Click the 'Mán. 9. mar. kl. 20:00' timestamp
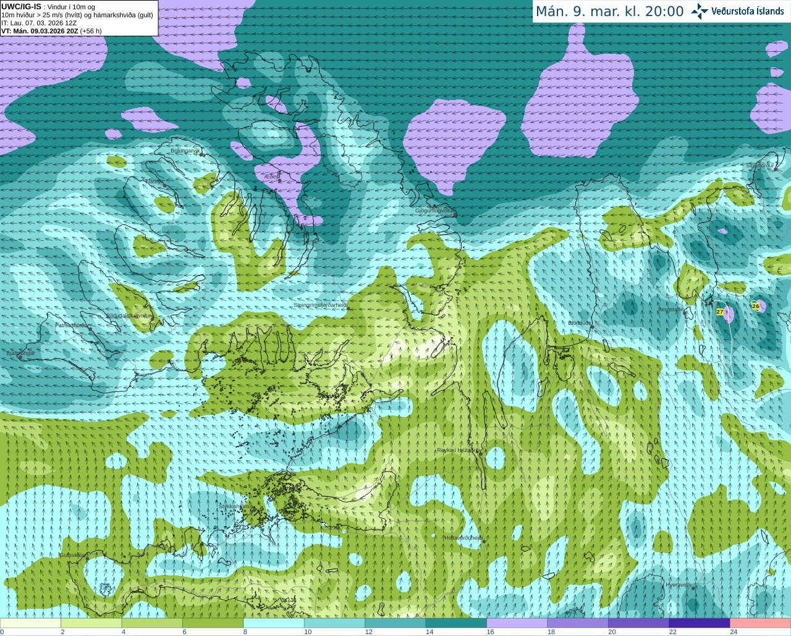The height and width of the screenshot is (636, 791). pyautogui.click(x=609, y=11)
